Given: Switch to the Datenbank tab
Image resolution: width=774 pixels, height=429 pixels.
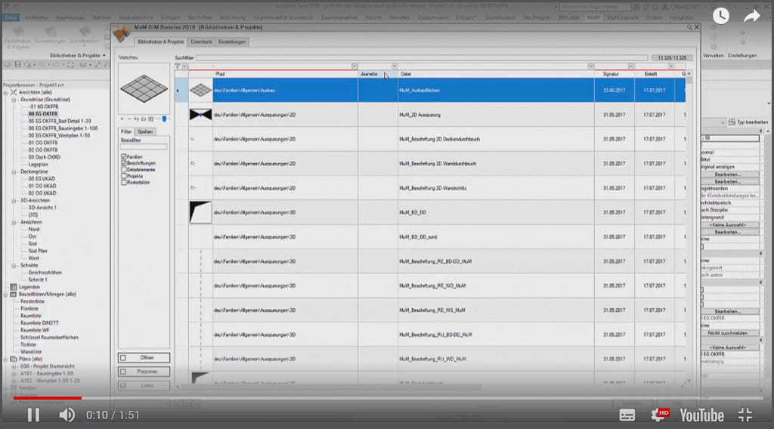Looking at the screenshot, I should click(x=202, y=42).
